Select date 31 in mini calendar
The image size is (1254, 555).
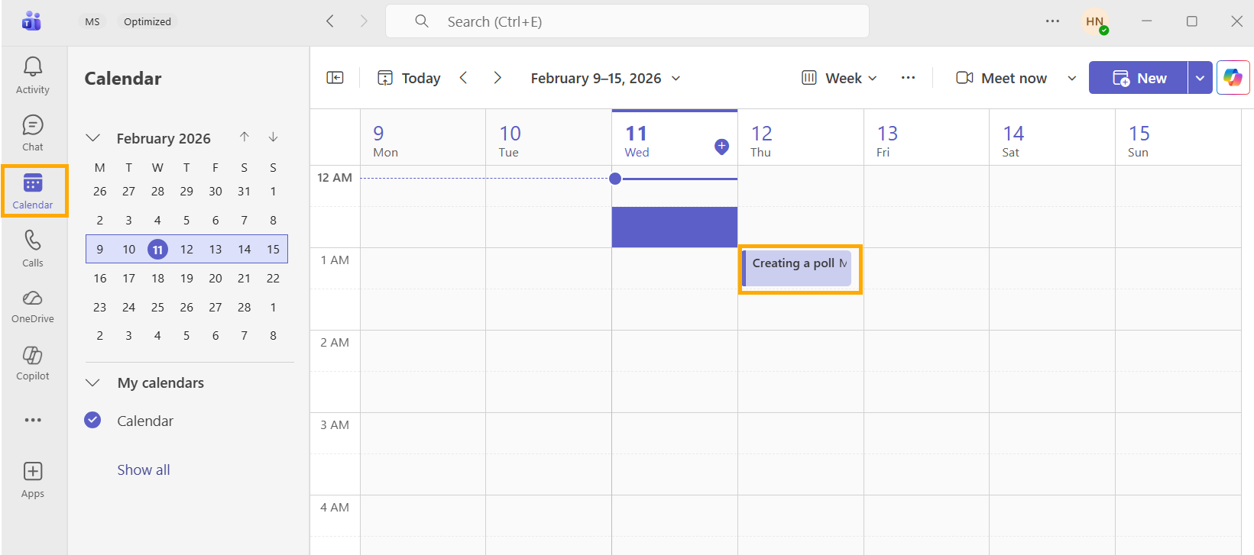click(x=244, y=191)
